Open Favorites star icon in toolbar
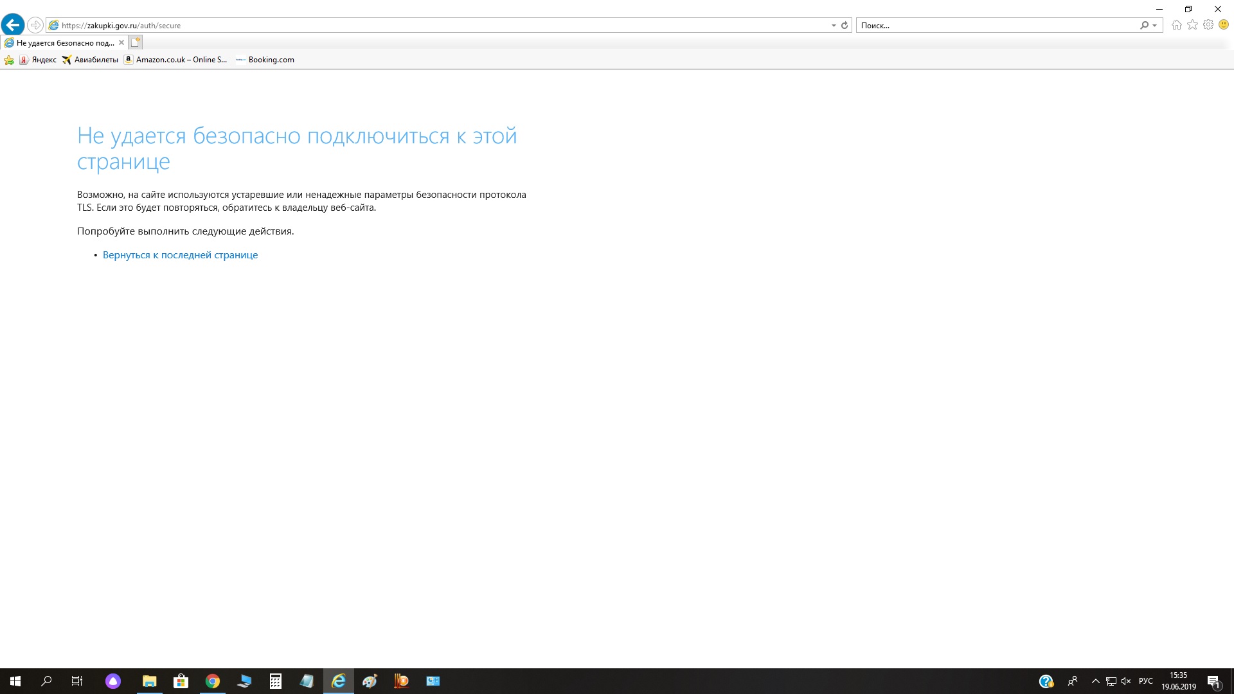 [1192, 25]
